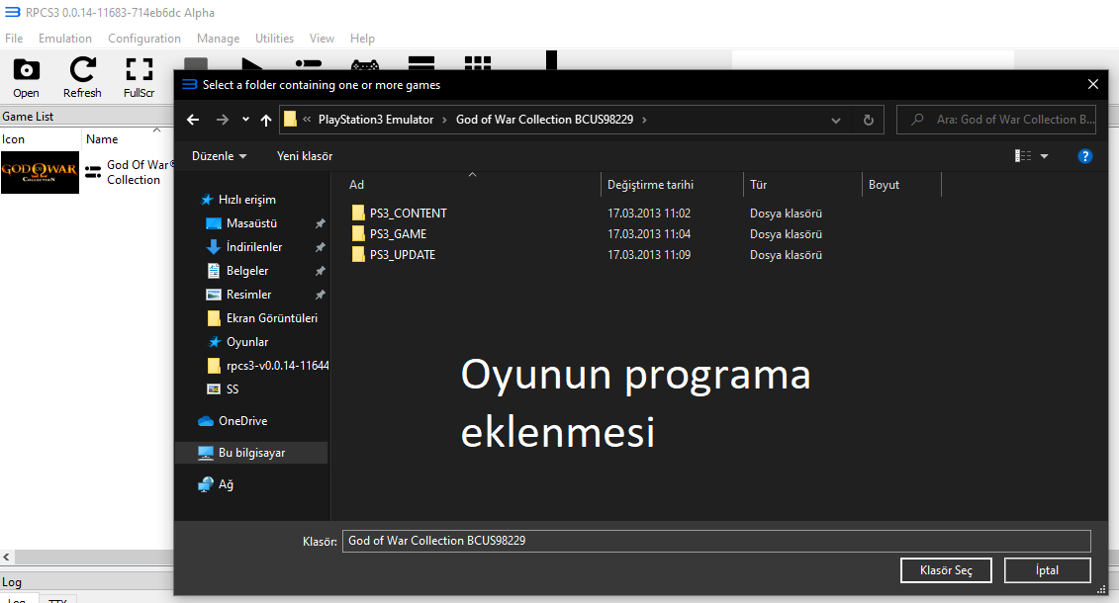Click the search field for God of War Collection
This screenshot has height=603, width=1119.
click(996, 120)
